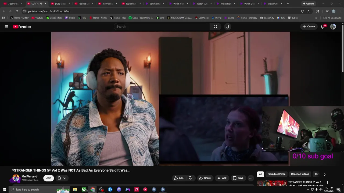View site information icon in address bar

(x=24, y=11)
